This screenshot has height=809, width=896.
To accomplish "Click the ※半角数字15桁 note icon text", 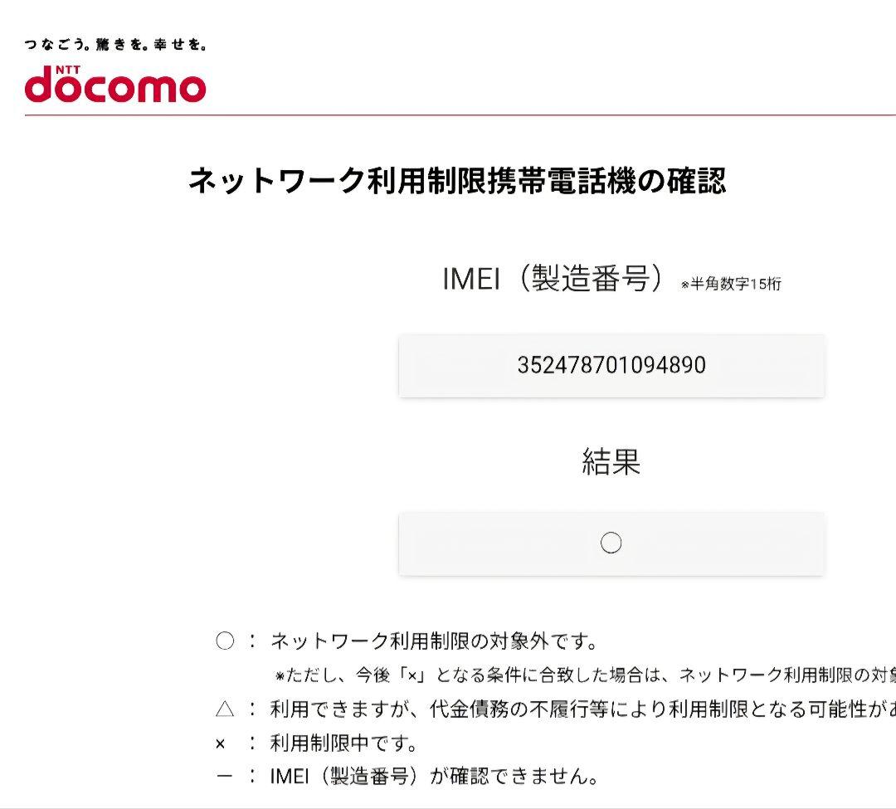I will tap(732, 285).
